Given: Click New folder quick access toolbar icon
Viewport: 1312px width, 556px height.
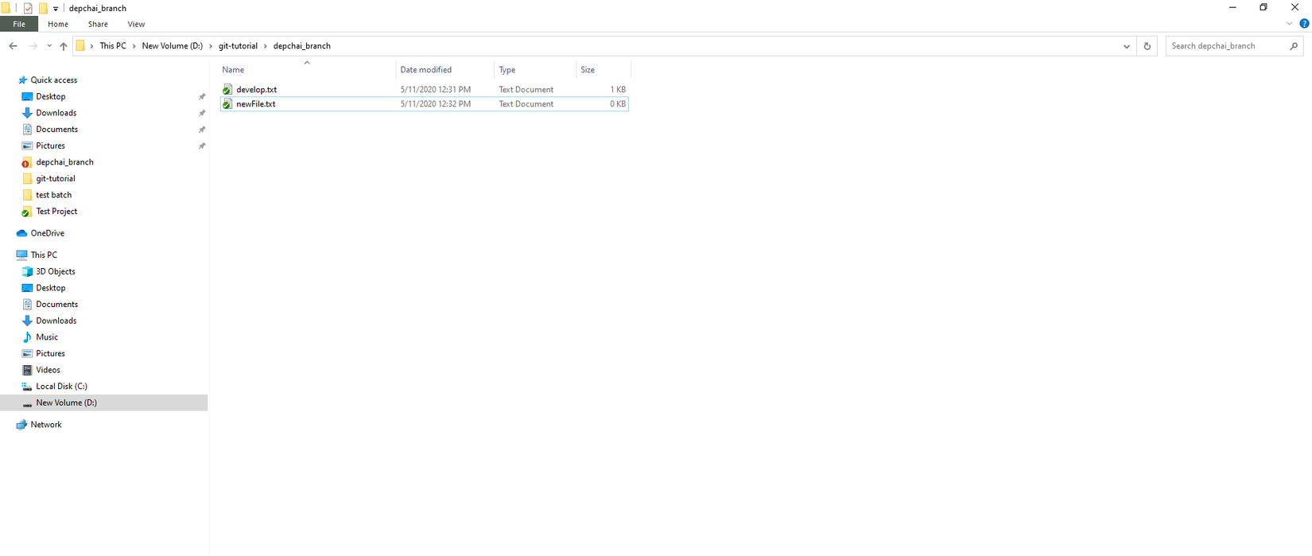Looking at the screenshot, I should [x=43, y=8].
